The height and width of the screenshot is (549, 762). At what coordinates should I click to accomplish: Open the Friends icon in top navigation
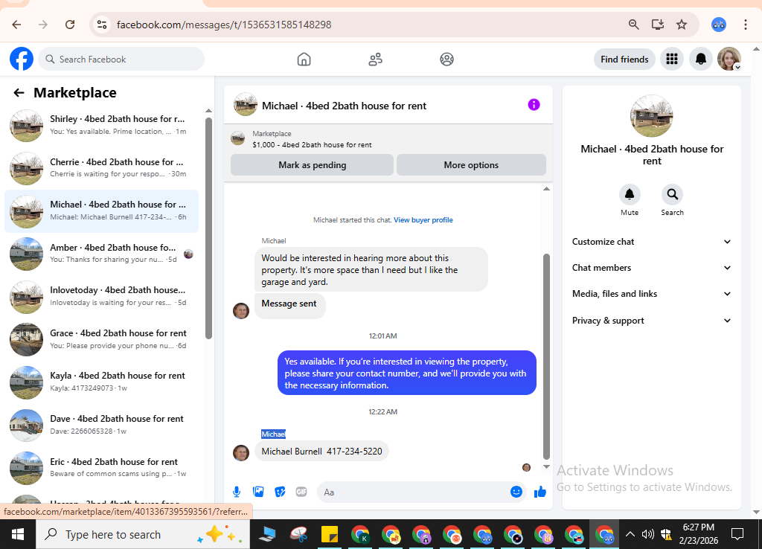(x=375, y=60)
